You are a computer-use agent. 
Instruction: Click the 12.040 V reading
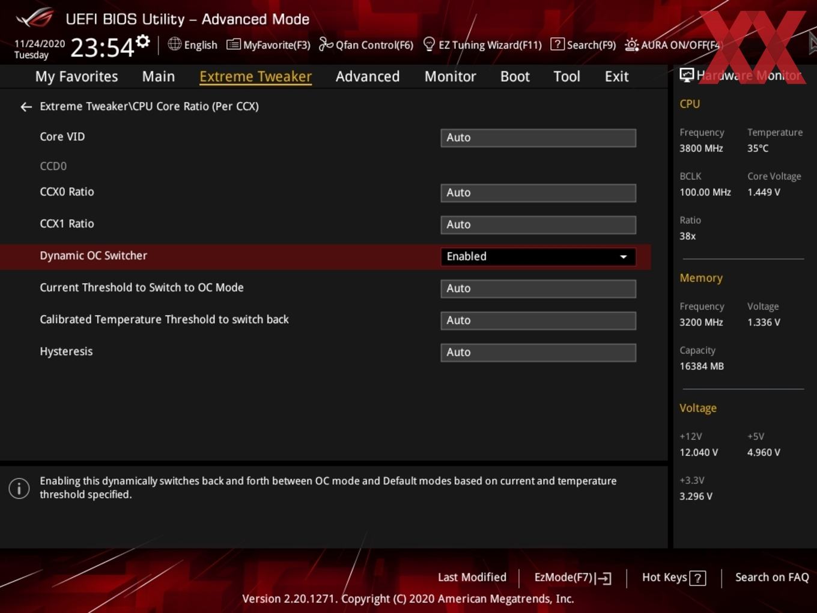tap(699, 452)
